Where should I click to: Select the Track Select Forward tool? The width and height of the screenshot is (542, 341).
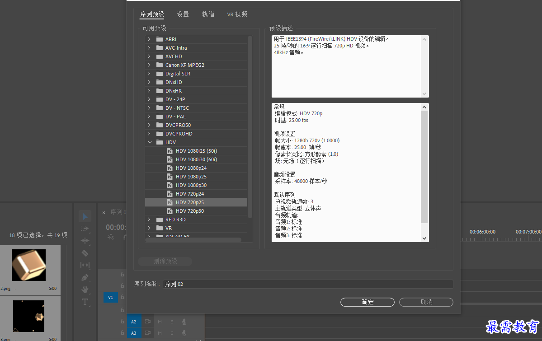85,229
